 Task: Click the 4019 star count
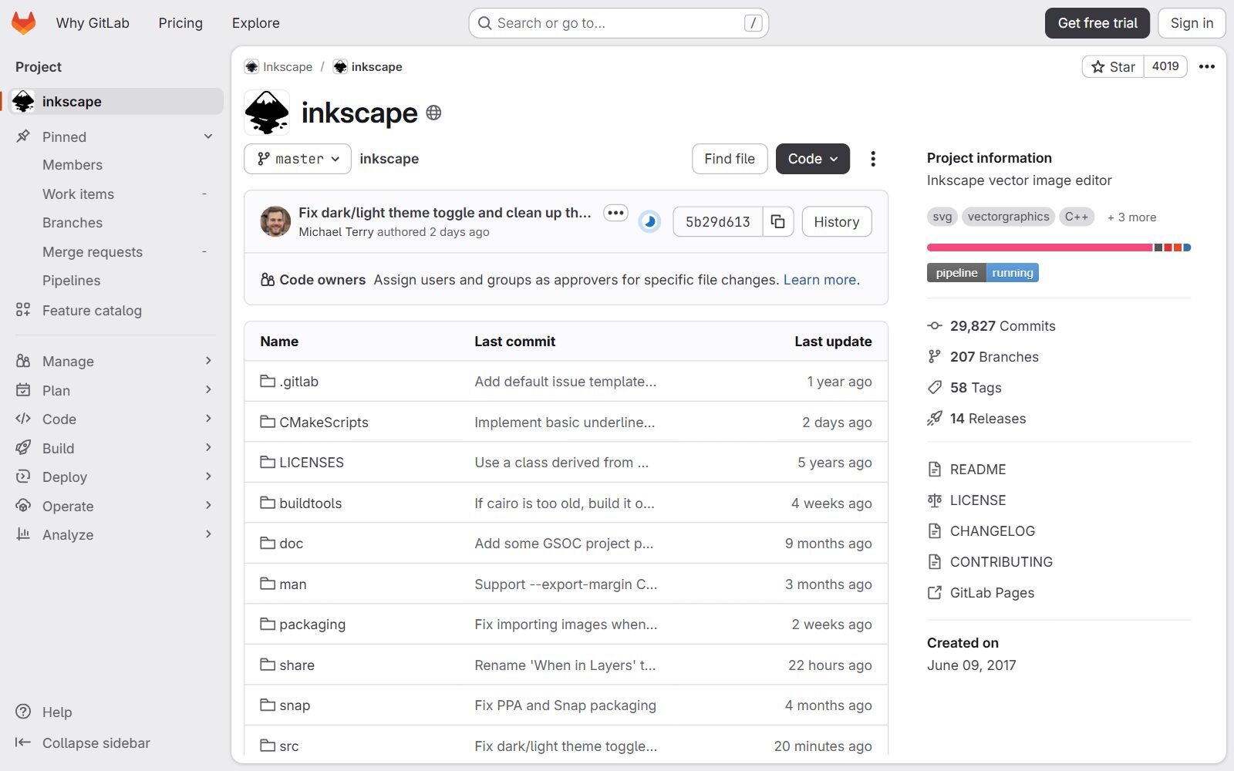coord(1165,67)
